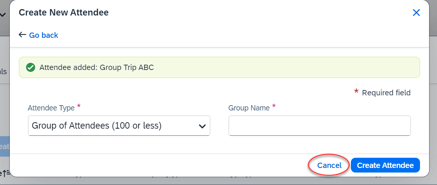Click the Group Name field label
The width and height of the screenshot is (437, 185).
coord(249,108)
